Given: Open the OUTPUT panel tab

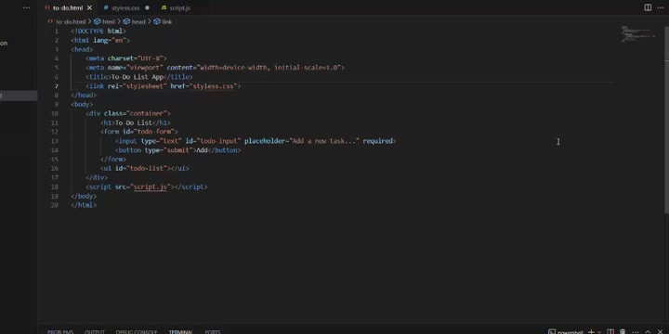Looking at the screenshot, I should click(94, 332).
